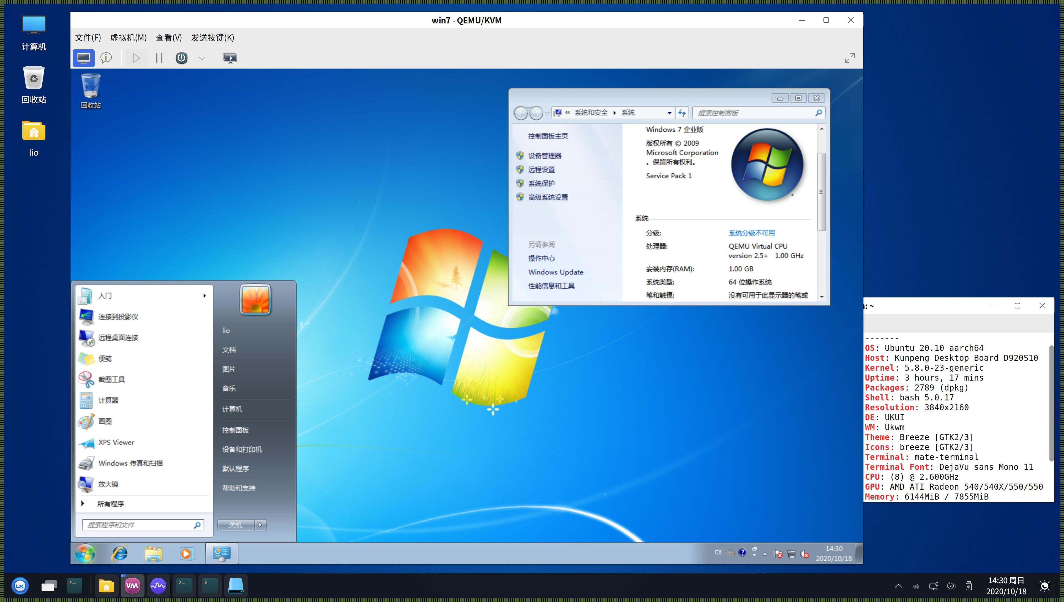The width and height of the screenshot is (1064, 602).
Task: Click the user account picture in Start menu
Action: (255, 299)
